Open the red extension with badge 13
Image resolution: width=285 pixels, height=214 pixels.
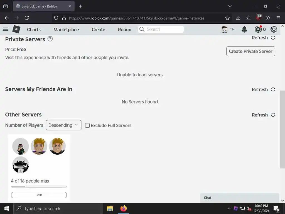pos(259,18)
